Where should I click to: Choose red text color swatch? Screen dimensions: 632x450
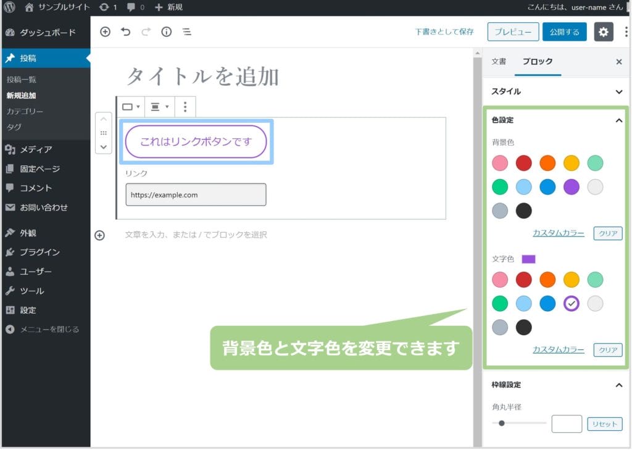click(x=523, y=280)
